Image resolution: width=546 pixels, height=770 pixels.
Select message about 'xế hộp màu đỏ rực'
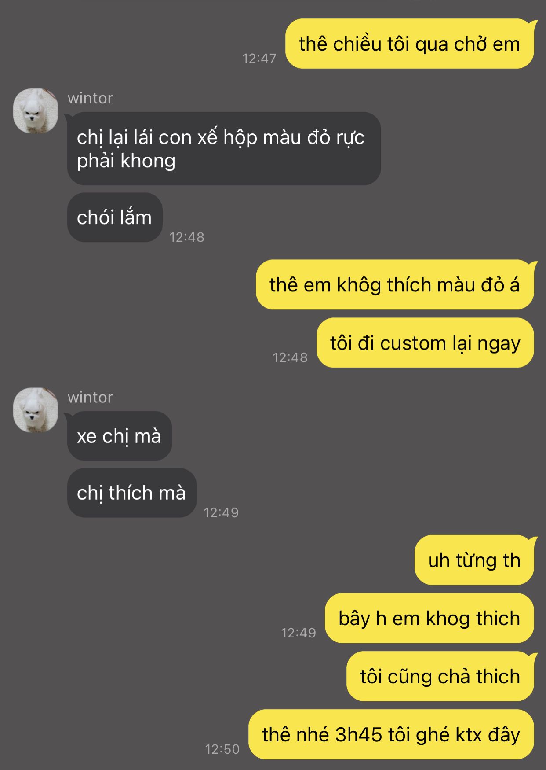coord(224,149)
